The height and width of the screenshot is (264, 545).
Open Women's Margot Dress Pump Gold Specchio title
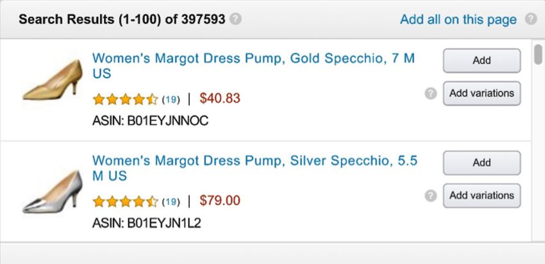coord(254,65)
